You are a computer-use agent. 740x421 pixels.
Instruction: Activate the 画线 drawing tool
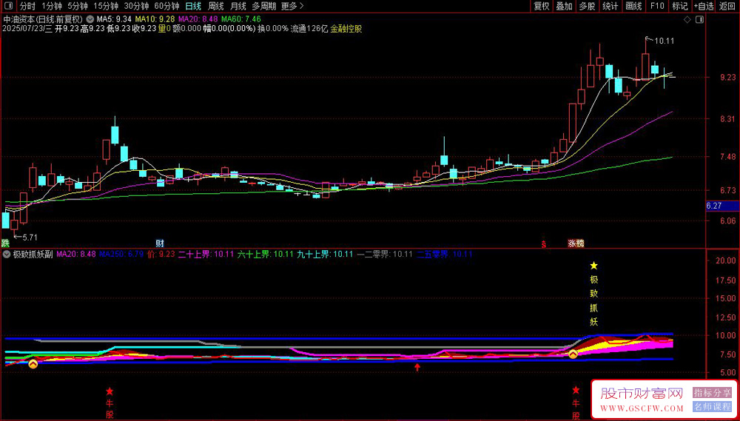click(x=633, y=7)
